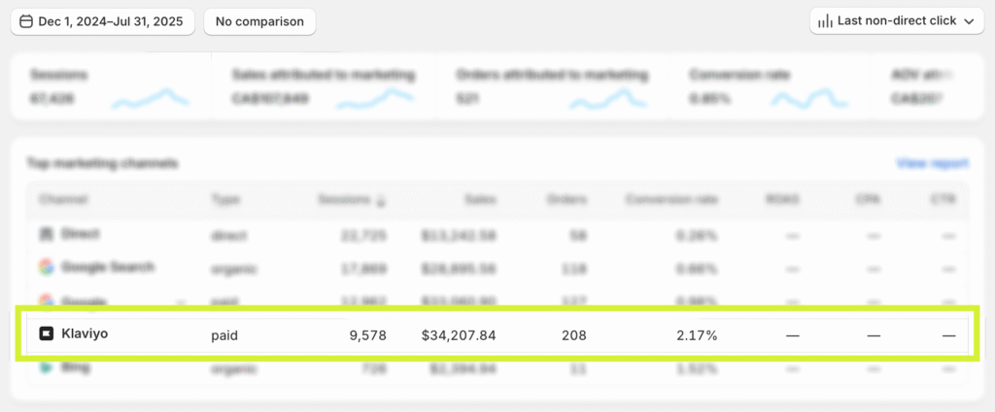Image resolution: width=995 pixels, height=412 pixels.
Task: Expand the Last non-direct click chevron
Action: point(969,21)
